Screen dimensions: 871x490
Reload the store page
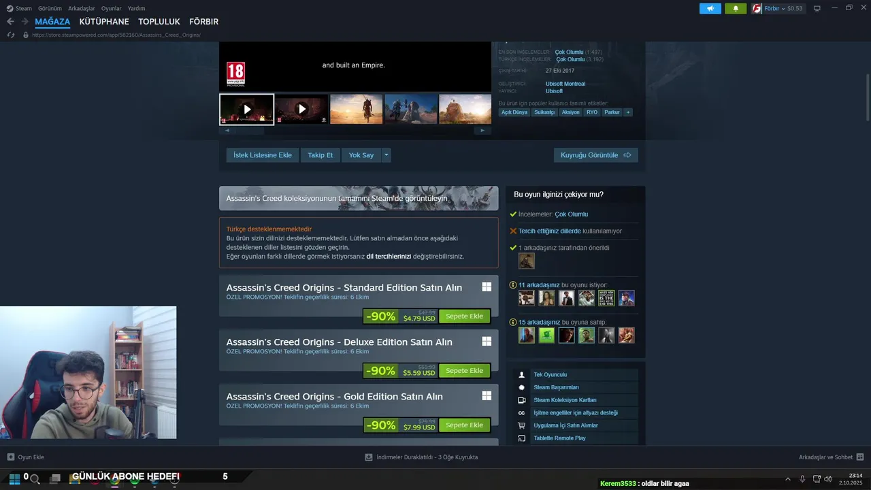11,35
